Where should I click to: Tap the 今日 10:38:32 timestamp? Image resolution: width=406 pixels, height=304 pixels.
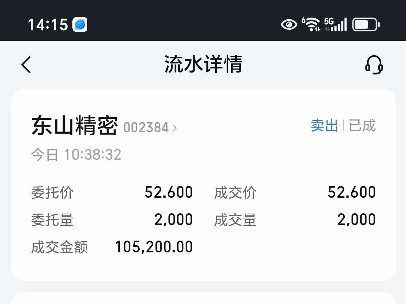pyautogui.click(x=76, y=155)
